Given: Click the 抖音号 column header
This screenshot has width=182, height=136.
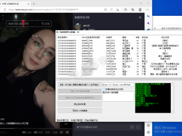Looking at the screenshot, I should [113, 37].
